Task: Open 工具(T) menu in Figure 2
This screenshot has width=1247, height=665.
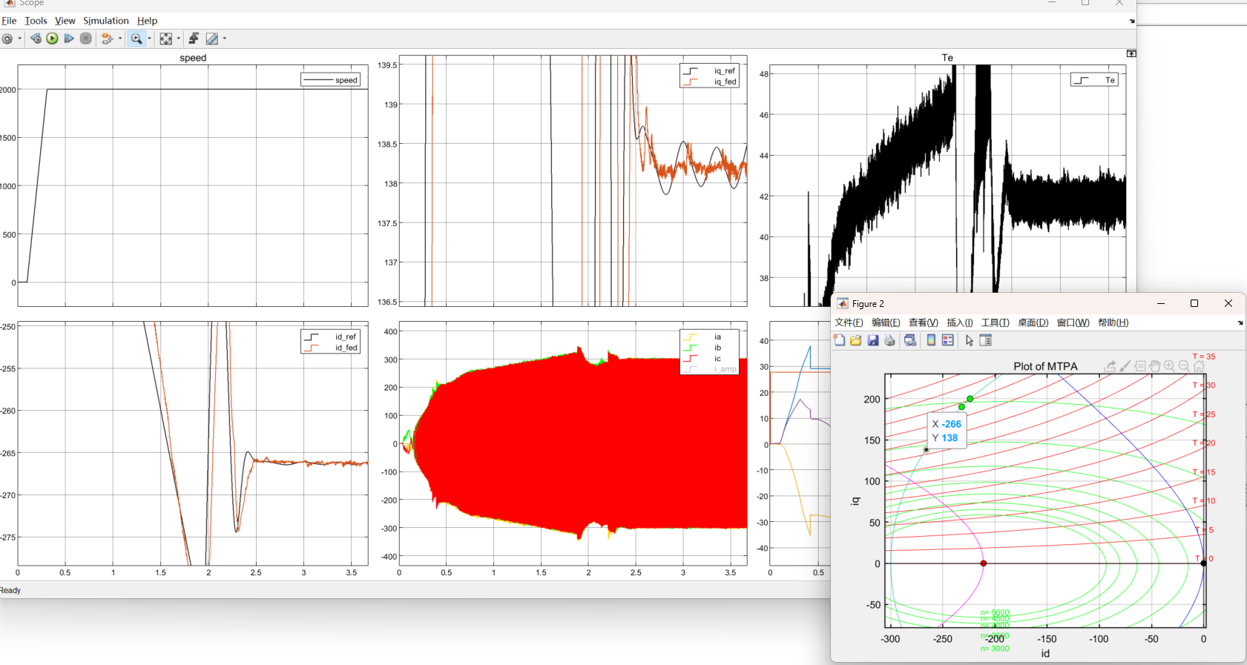Action: coord(995,322)
